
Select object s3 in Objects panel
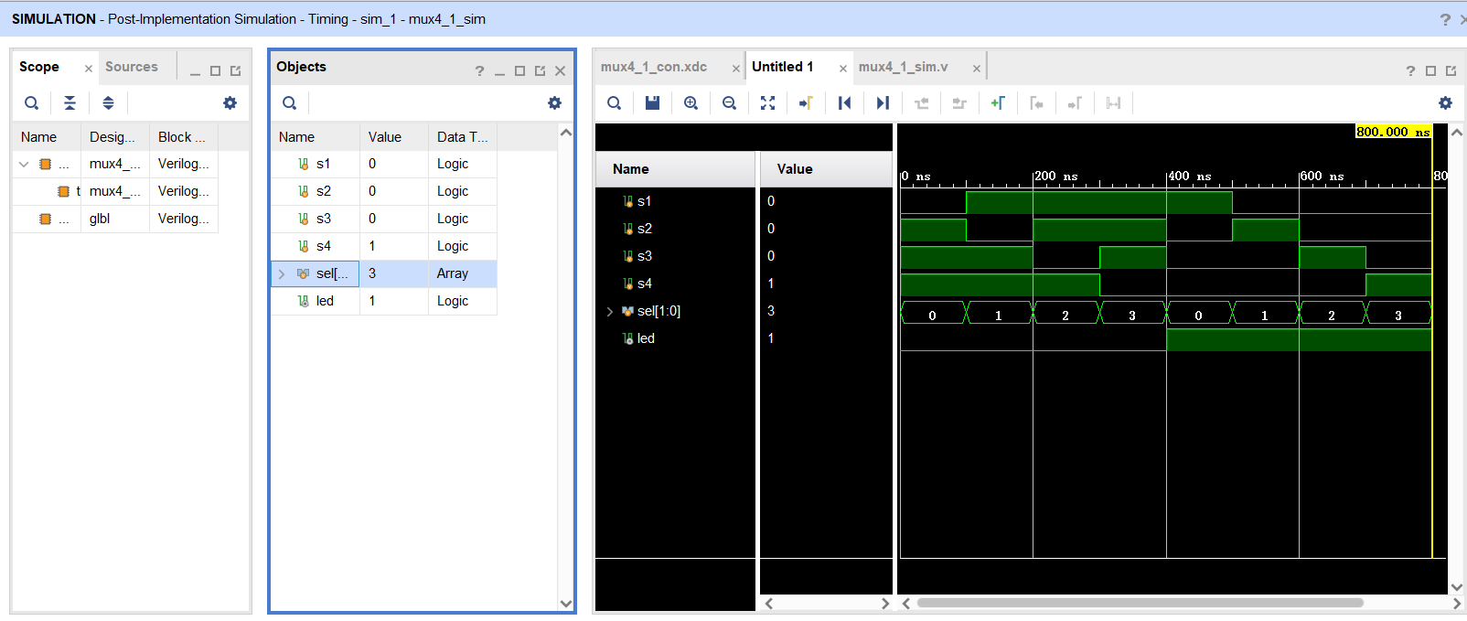[384, 219]
